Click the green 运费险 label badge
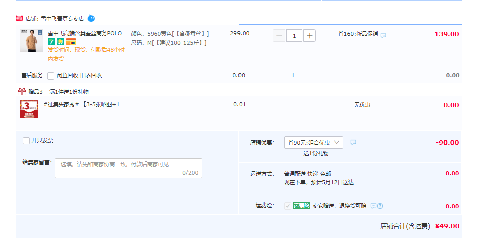This screenshot has width=477, height=244. 301,206
